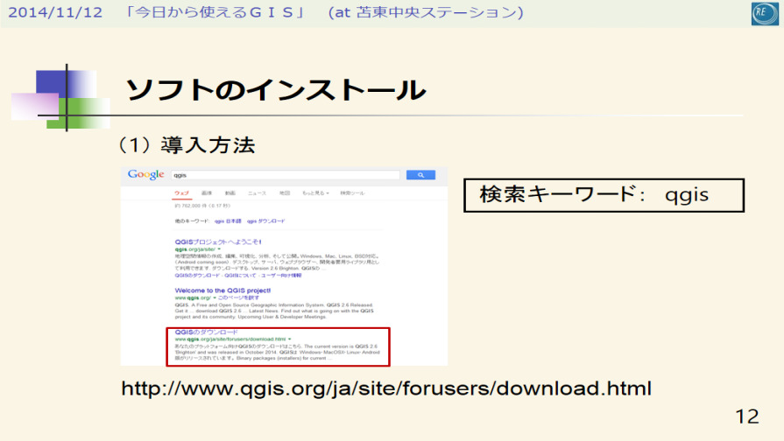This screenshot has height=441, width=784.
Task: Open the 地図 (maps) tab
Action: 285,192
